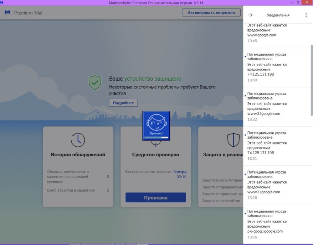This screenshot has height=245, width=313.
Task: Click the Malwarebytes M logo icon
Action: coord(7,13)
